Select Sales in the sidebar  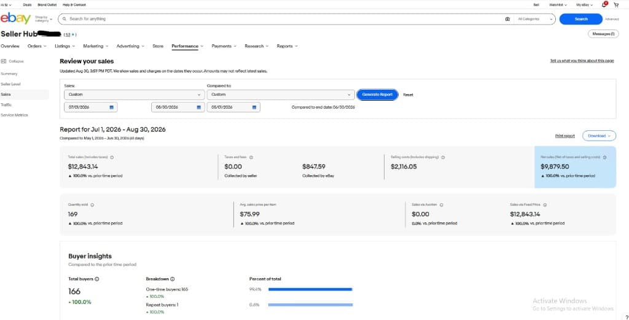24,95
